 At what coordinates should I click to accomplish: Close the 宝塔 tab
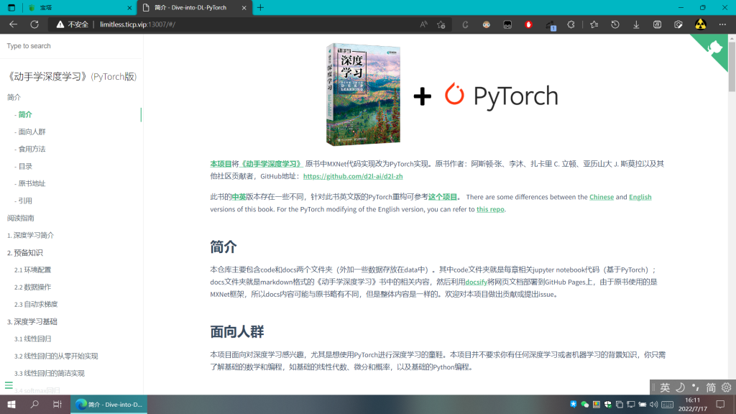tap(129, 7)
